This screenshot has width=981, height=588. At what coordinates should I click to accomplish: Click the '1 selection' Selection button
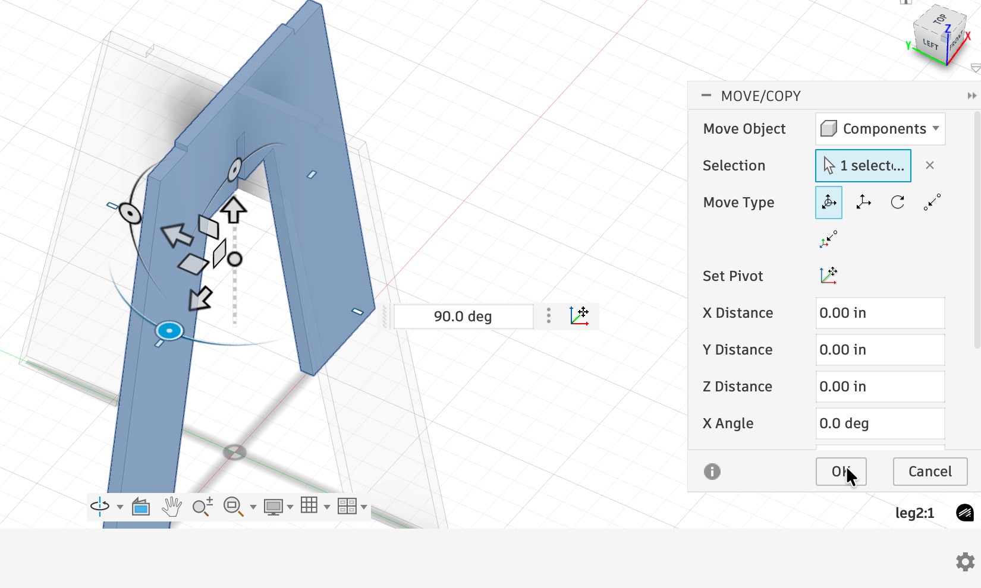coord(863,166)
